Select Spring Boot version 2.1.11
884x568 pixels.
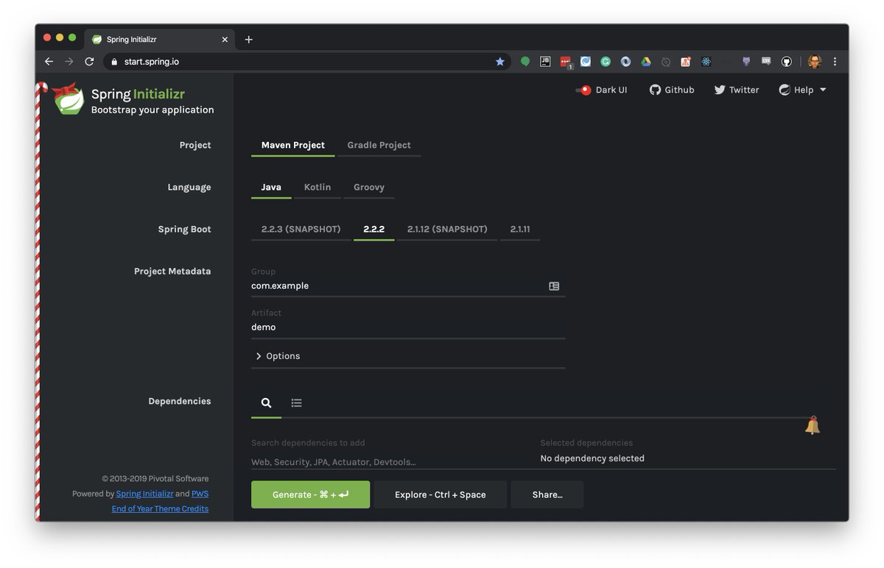coord(520,230)
